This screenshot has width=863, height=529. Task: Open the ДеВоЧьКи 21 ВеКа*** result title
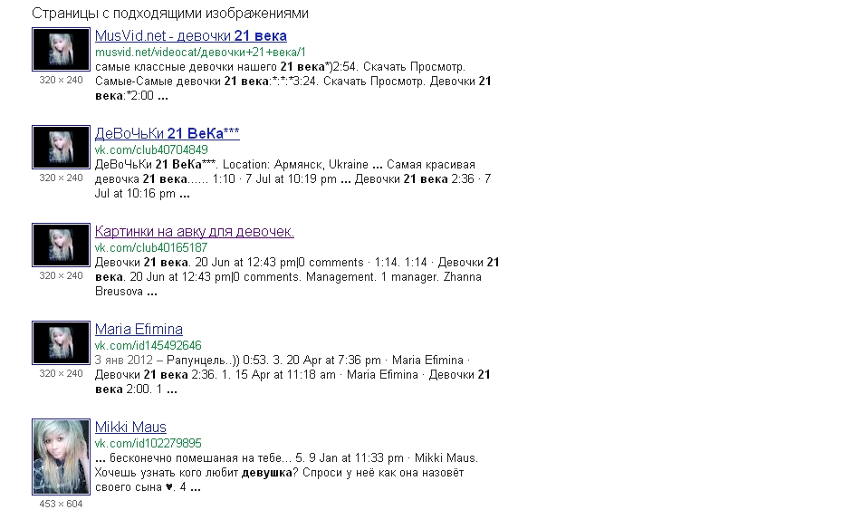point(167,134)
